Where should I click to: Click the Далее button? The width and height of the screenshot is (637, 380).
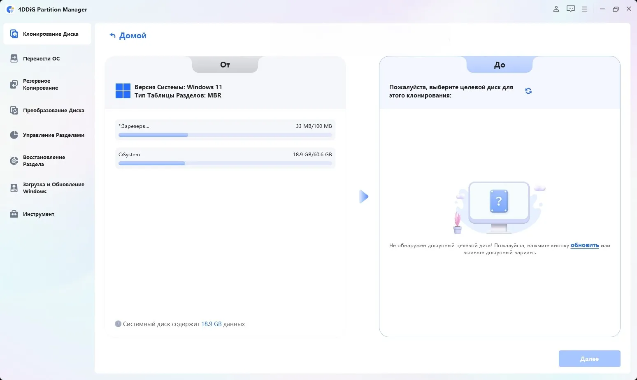[x=589, y=359]
